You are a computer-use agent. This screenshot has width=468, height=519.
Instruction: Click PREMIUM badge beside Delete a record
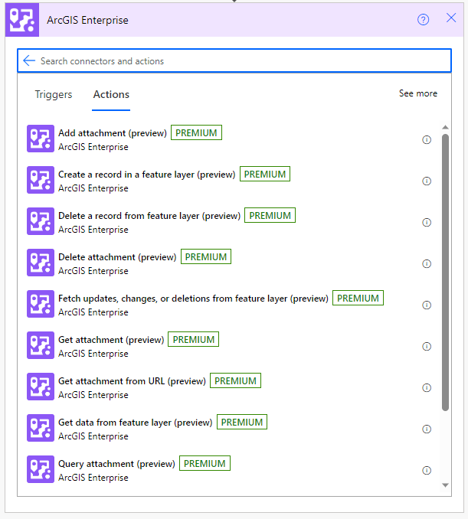click(270, 215)
